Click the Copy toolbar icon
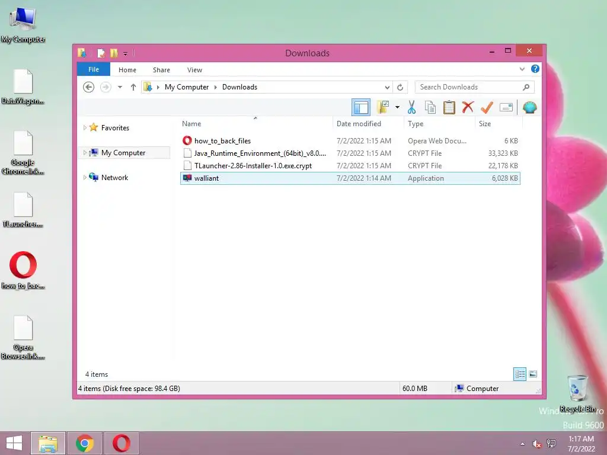Viewport: 607px width, 455px height. (x=430, y=107)
